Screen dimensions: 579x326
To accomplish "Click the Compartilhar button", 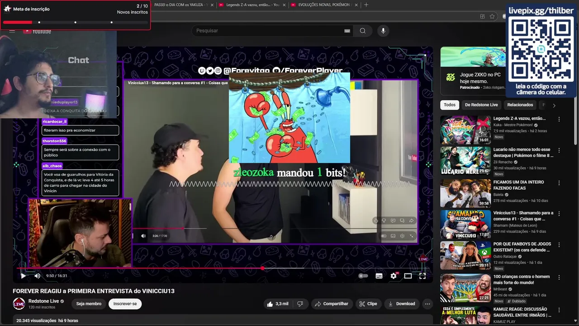I will click(332, 304).
